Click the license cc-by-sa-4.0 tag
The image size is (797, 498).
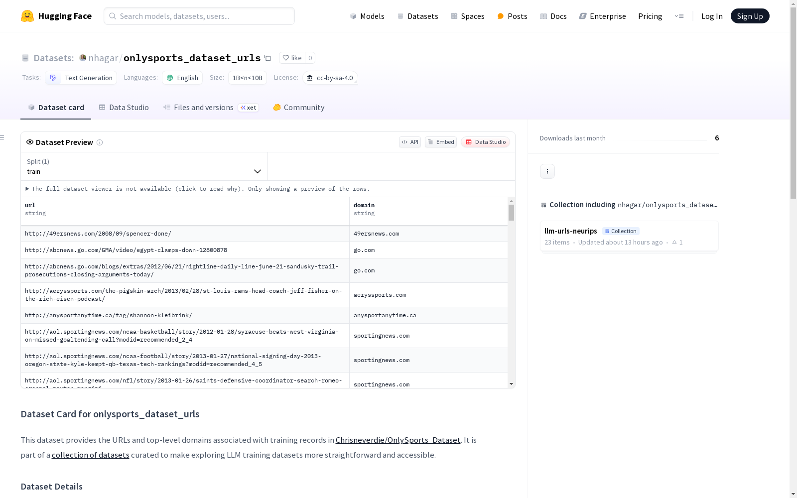click(x=330, y=78)
